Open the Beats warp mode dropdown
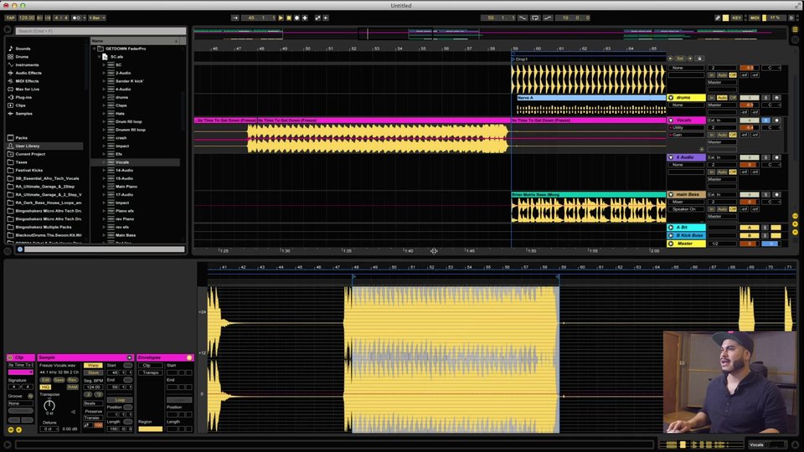 [x=93, y=403]
